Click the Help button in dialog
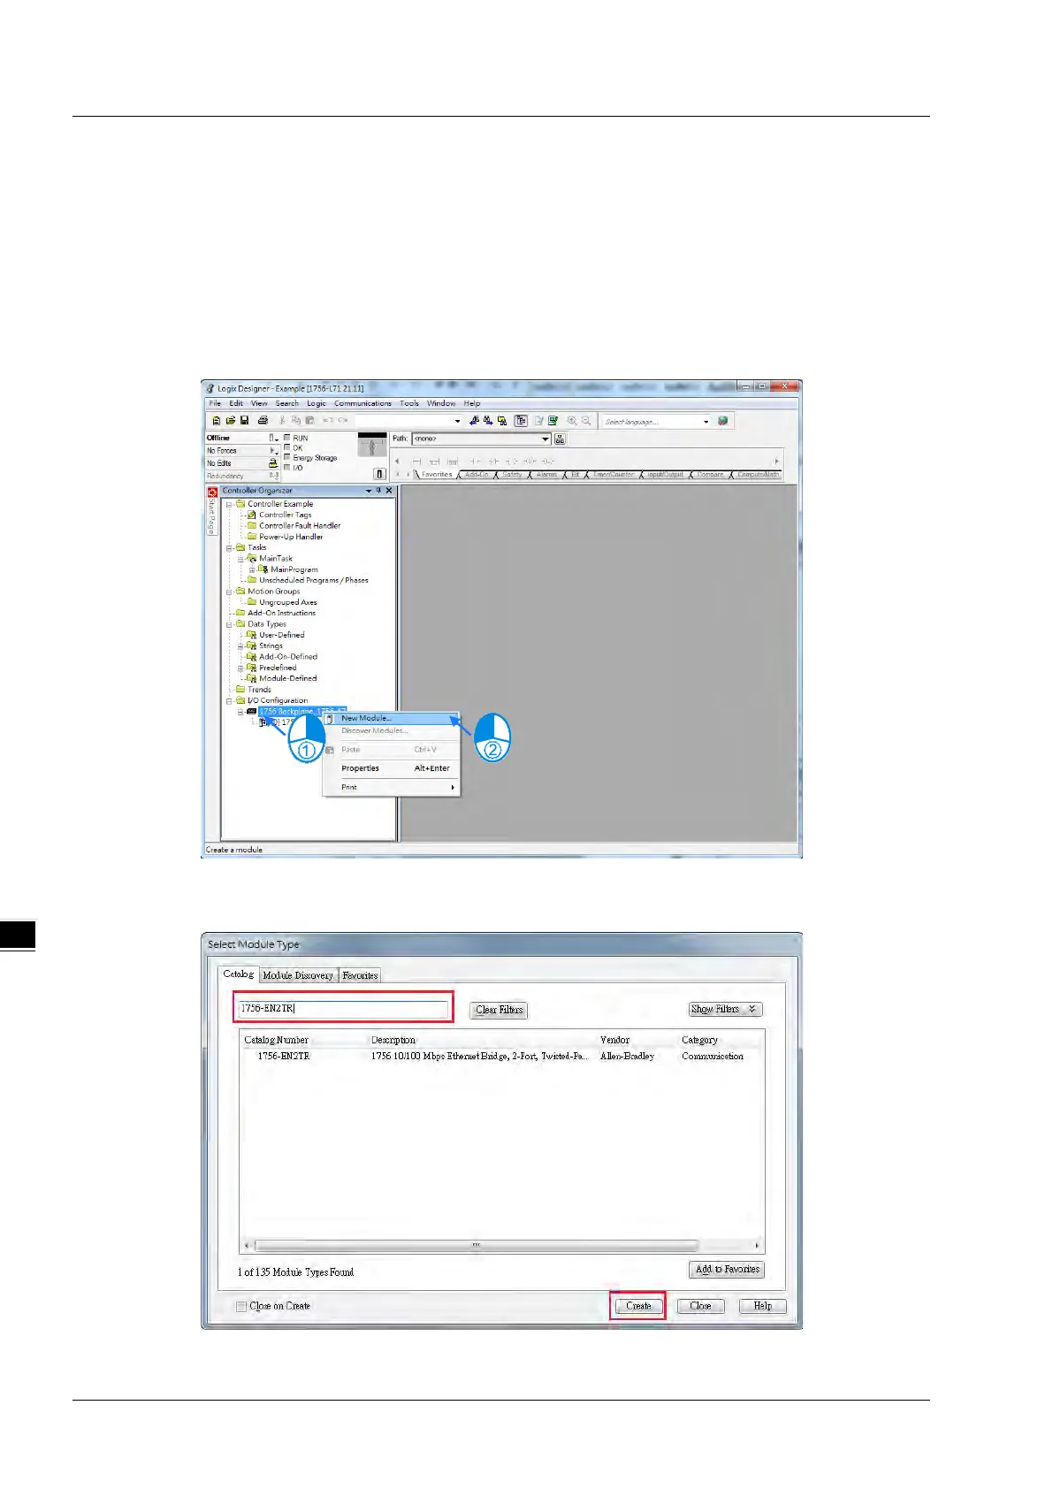This screenshot has height=1489, width=1053. (x=762, y=1306)
